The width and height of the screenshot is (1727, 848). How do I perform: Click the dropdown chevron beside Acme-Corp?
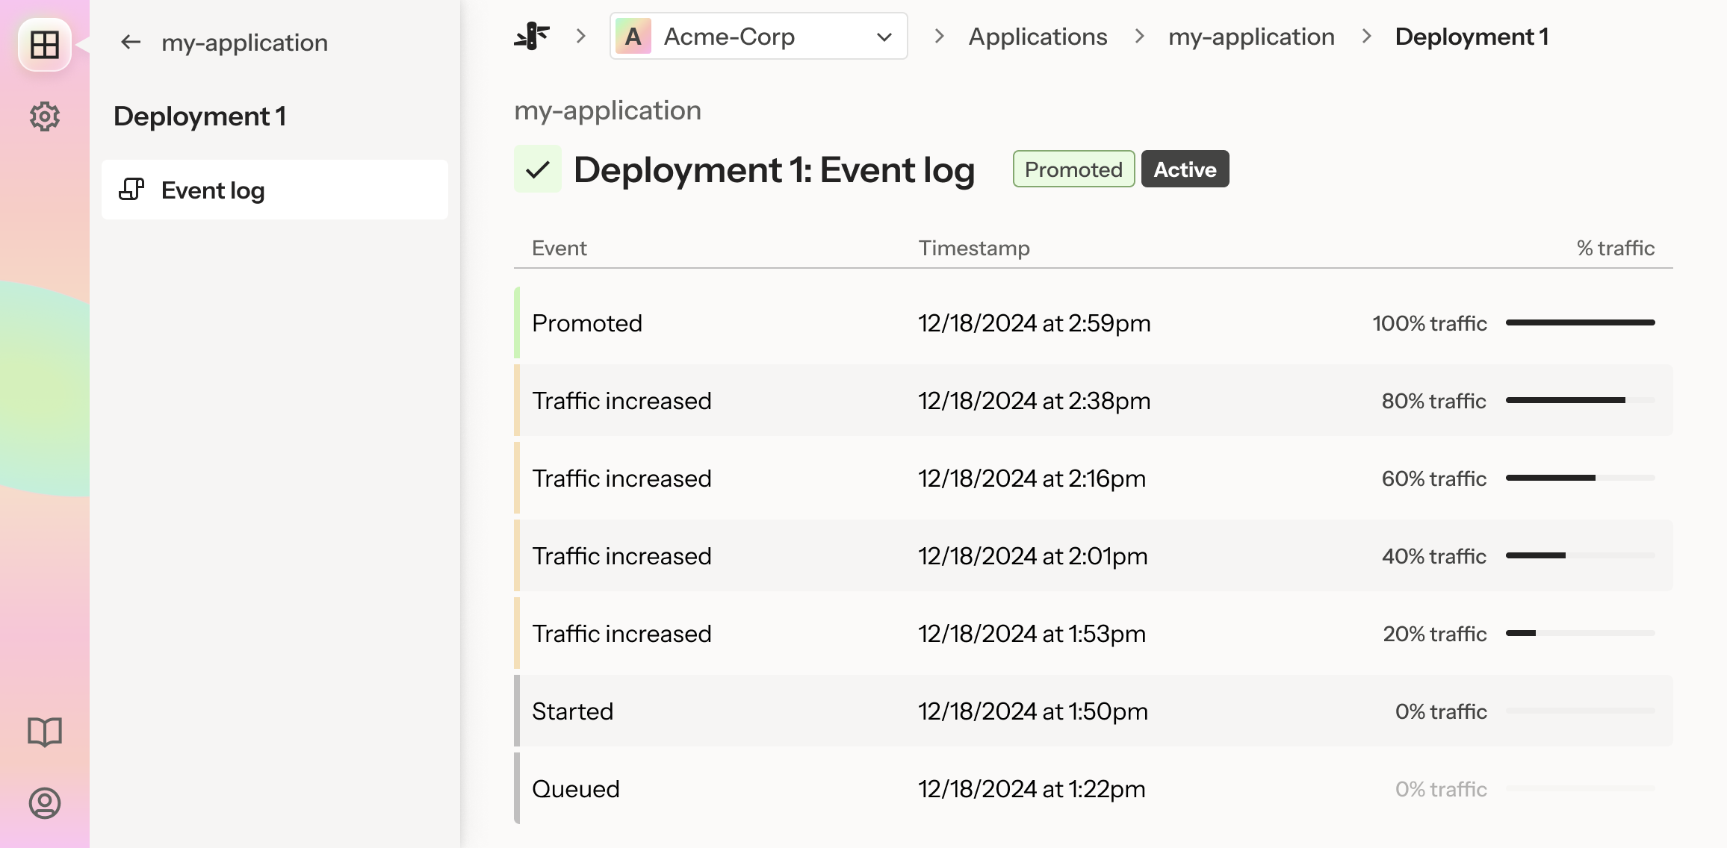pos(884,37)
